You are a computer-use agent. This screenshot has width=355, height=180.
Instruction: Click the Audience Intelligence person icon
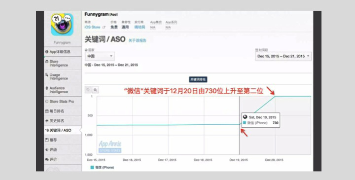47,88
